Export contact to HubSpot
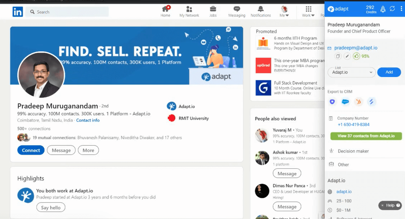The height and width of the screenshot is (219, 405). click(x=358, y=102)
